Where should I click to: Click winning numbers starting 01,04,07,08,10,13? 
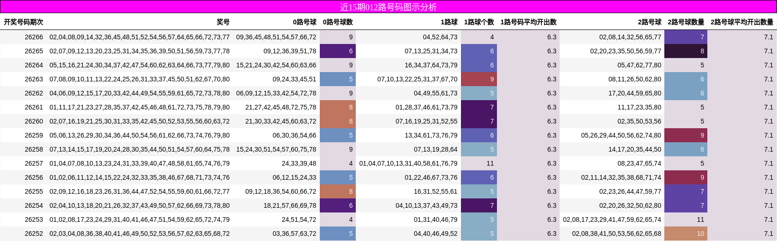coord(139,163)
